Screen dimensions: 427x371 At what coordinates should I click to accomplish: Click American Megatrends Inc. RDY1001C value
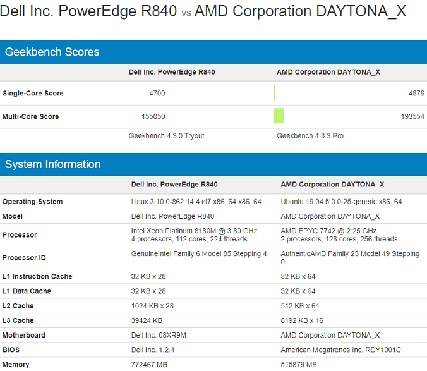[341, 350]
